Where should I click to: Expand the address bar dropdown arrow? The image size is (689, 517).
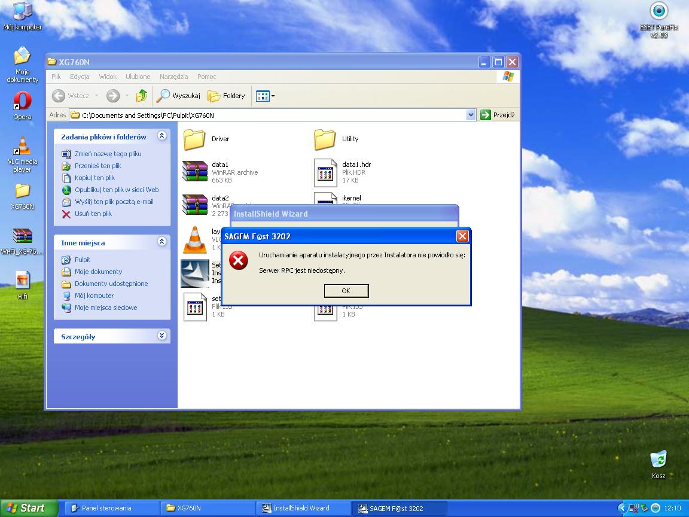coord(471,115)
